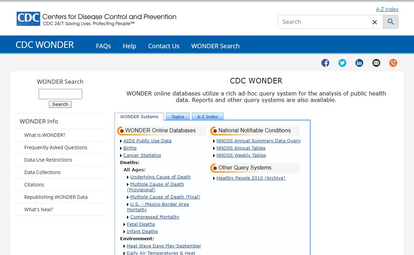Open Contact Us in the navigation bar
Screen dimensions: 414x255
(164, 46)
